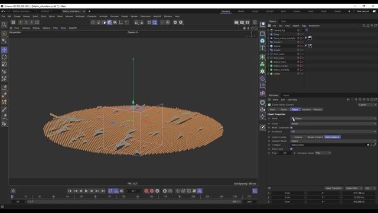Click the Cube primitive icon in right palette

[x=262, y=41]
